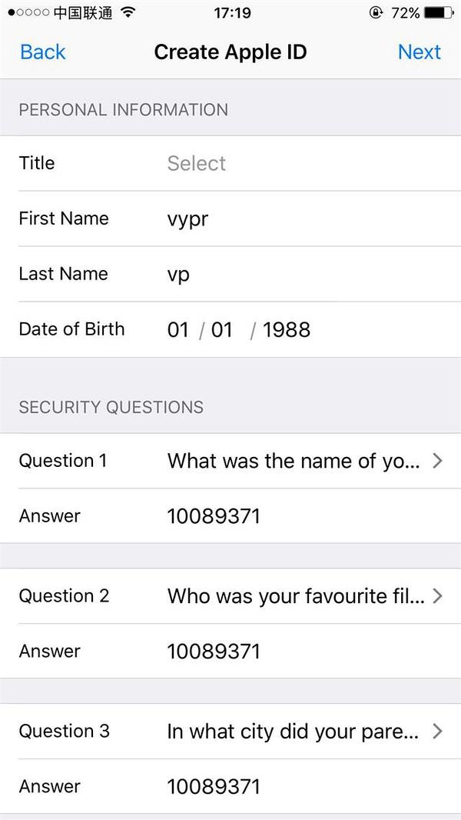Tap the battery icon in status bar

(439, 12)
